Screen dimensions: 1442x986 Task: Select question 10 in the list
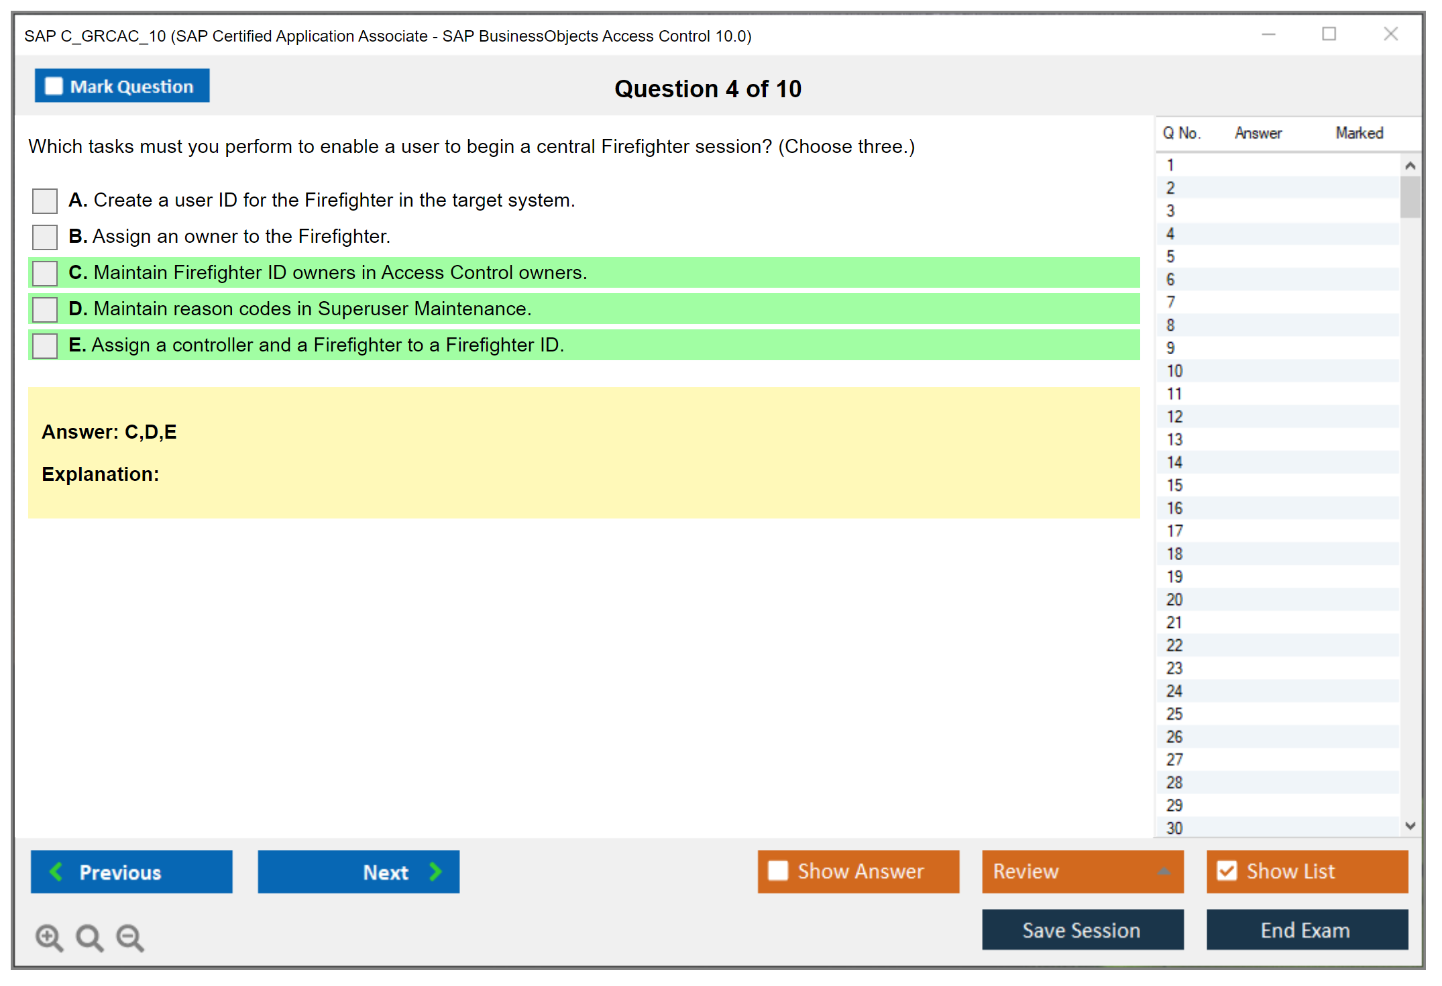(x=1174, y=371)
